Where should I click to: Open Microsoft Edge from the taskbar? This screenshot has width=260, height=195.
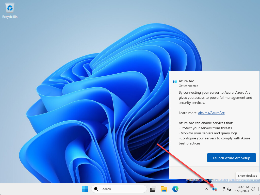175,189
